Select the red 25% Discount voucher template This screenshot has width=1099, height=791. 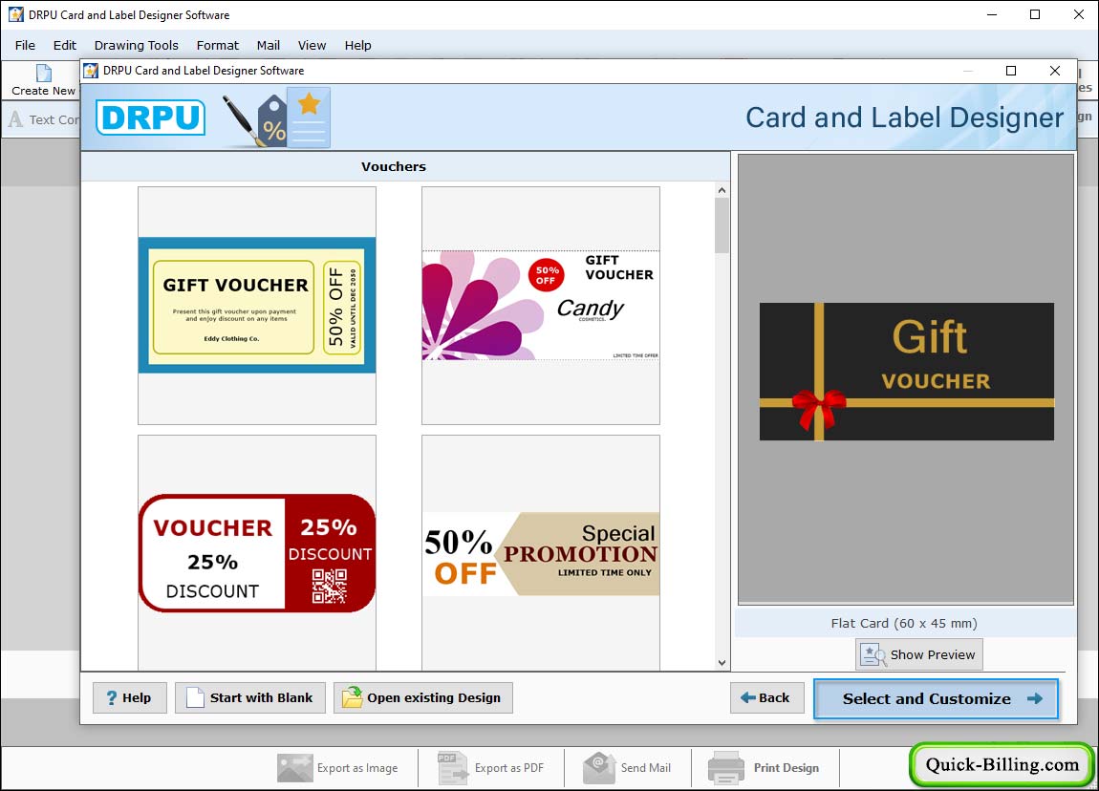[256, 553]
